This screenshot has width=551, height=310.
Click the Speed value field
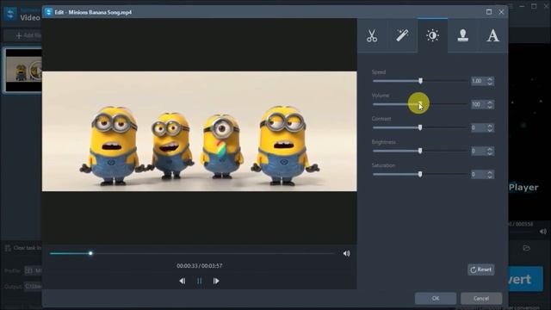479,81
